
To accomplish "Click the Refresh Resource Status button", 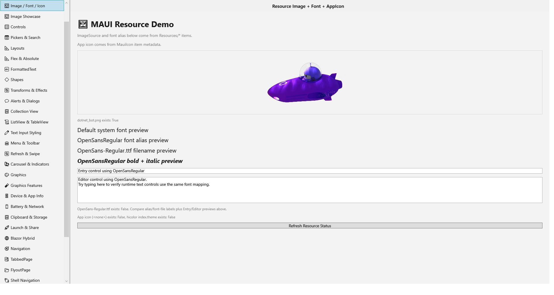I will (310, 226).
